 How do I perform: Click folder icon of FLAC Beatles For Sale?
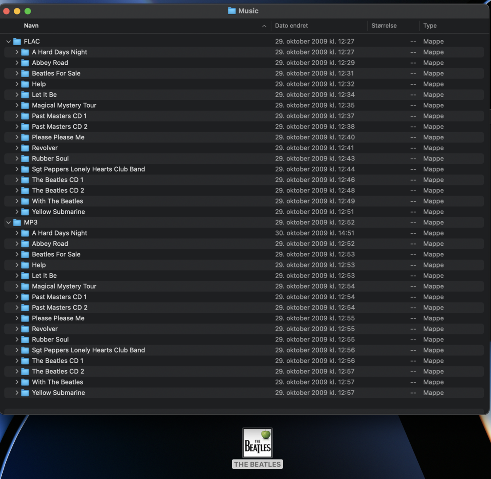coord(25,73)
